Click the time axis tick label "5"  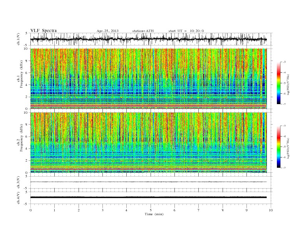pos(151,210)
